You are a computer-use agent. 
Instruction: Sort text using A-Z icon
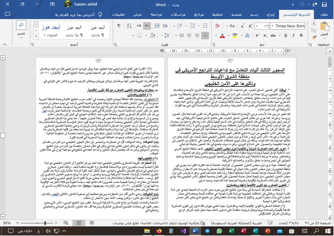click(x=129, y=26)
